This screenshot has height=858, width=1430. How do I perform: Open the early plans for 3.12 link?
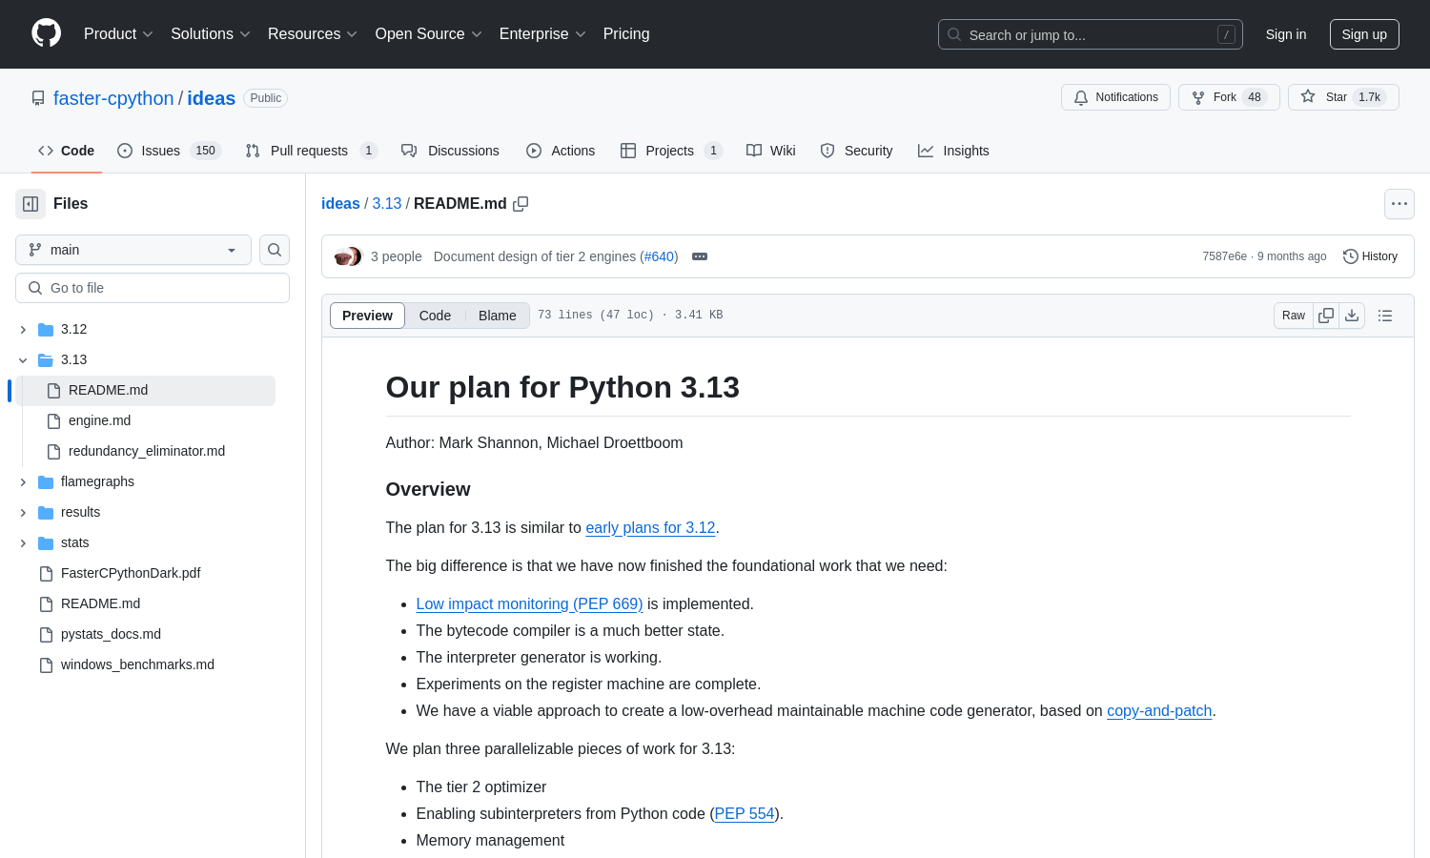coord(650,527)
